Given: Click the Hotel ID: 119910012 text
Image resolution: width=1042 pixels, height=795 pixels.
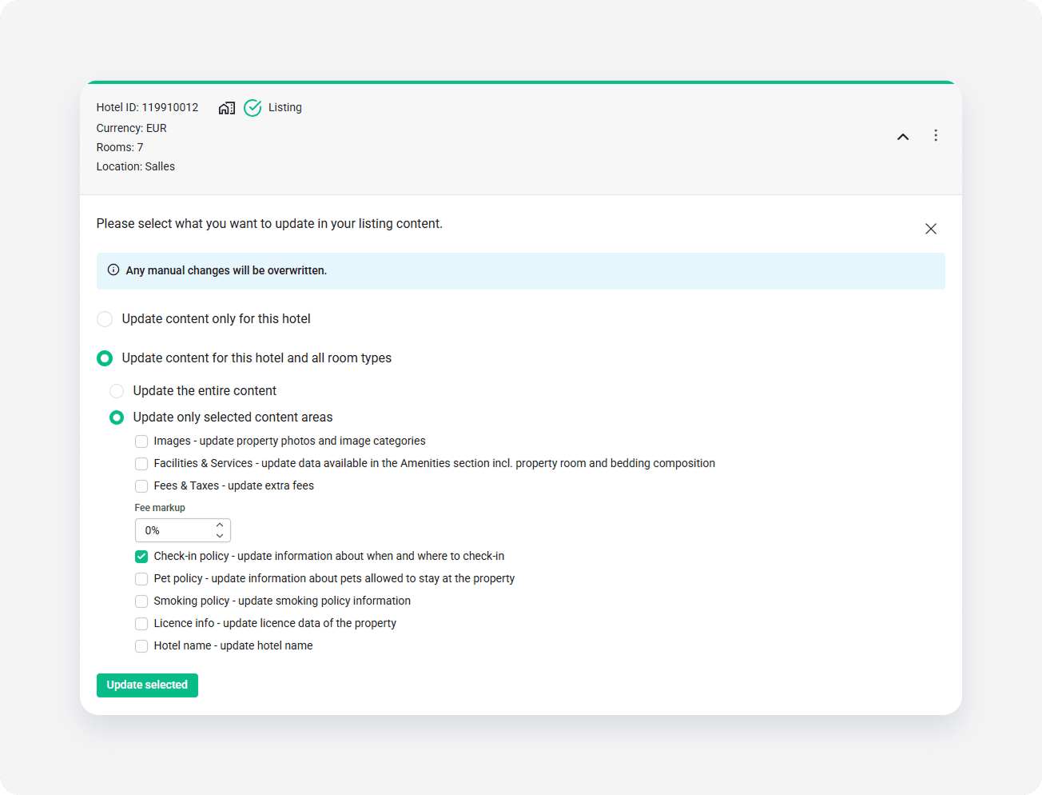Looking at the screenshot, I should pos(147,107).
